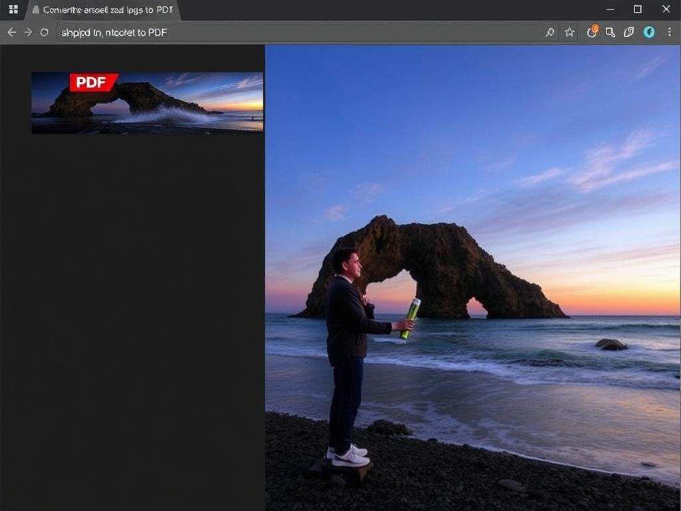681x511 pixels.
Task: Click the pin icon in the address bar
Action: [x=550, y=32]
